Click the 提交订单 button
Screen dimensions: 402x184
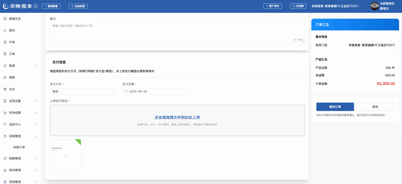[x=335, y=107]
